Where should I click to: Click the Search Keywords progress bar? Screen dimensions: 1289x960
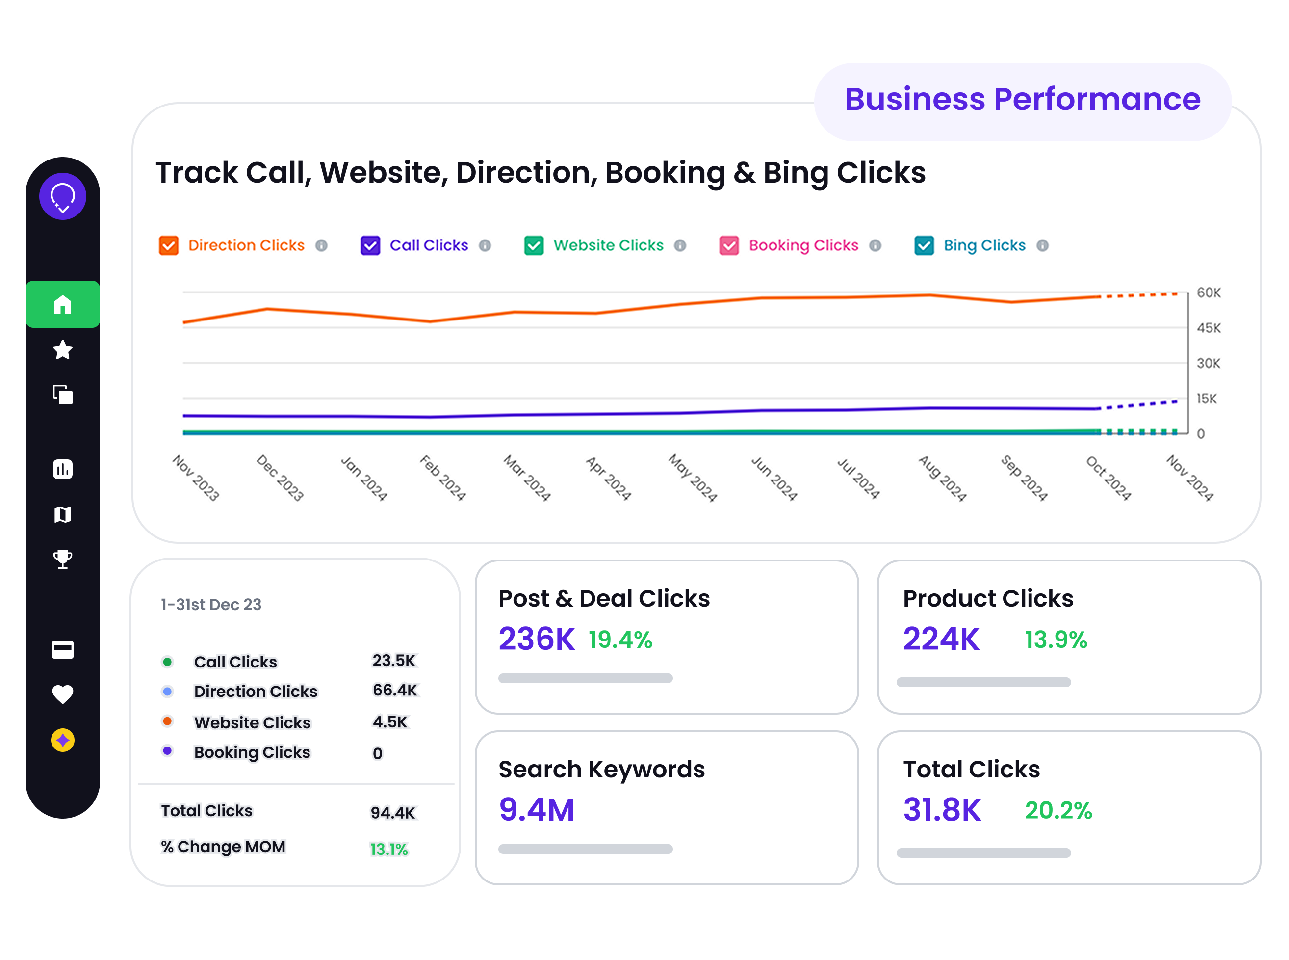[585, 849]
